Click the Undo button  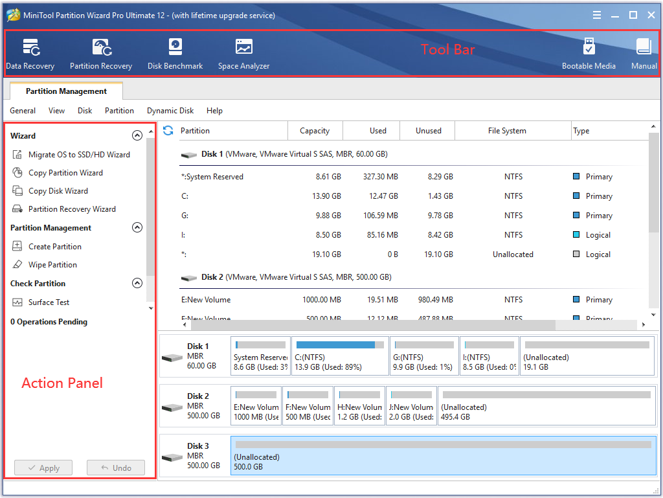coord(115,468)
